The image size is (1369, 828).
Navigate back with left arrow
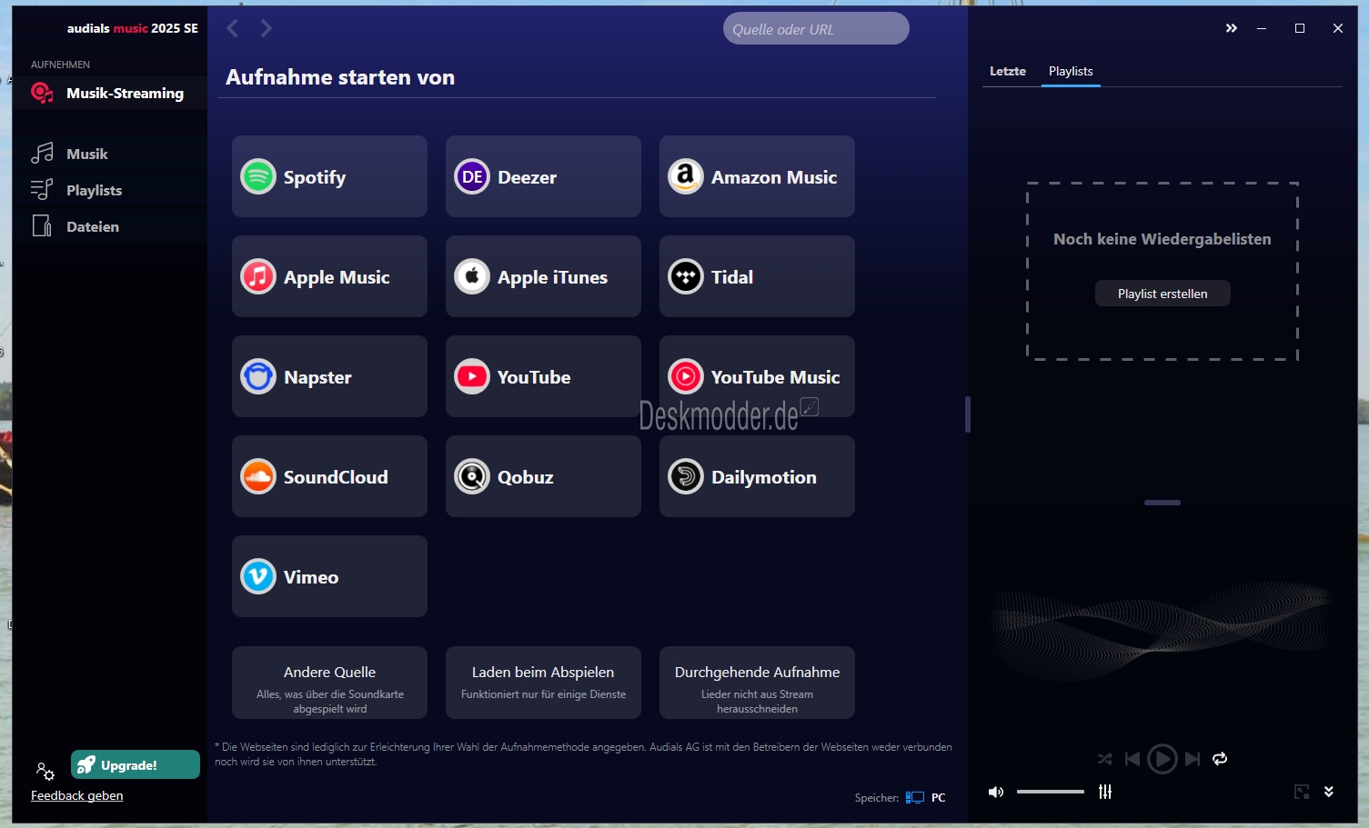[x=233, y=28]
